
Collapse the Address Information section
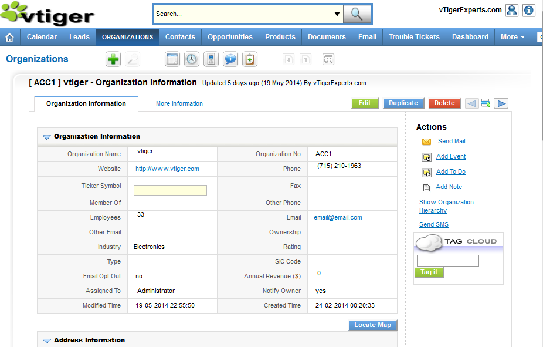pos(47,341)
